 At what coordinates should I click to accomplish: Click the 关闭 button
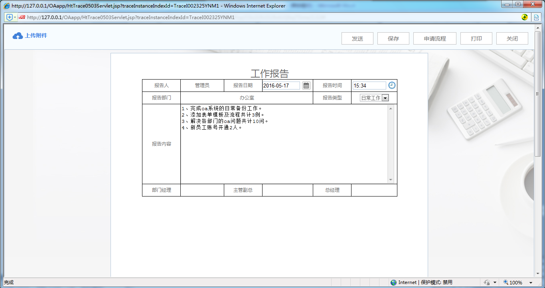[x=512, y=38]
